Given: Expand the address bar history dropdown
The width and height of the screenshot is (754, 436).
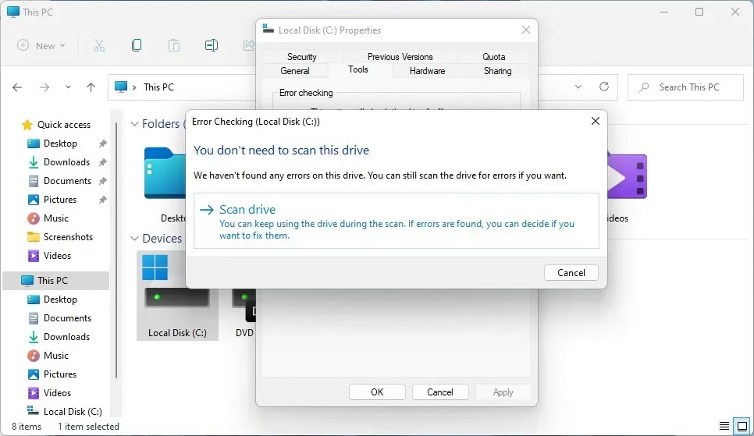Looking at the screenshot, I should pyautogui.click(x=578, y=87).
